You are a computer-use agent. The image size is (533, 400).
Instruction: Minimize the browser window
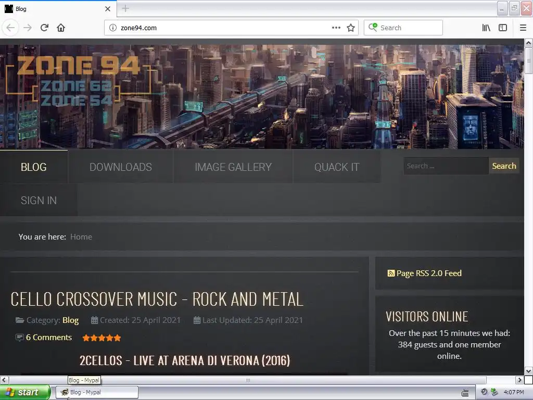(502, 8)
